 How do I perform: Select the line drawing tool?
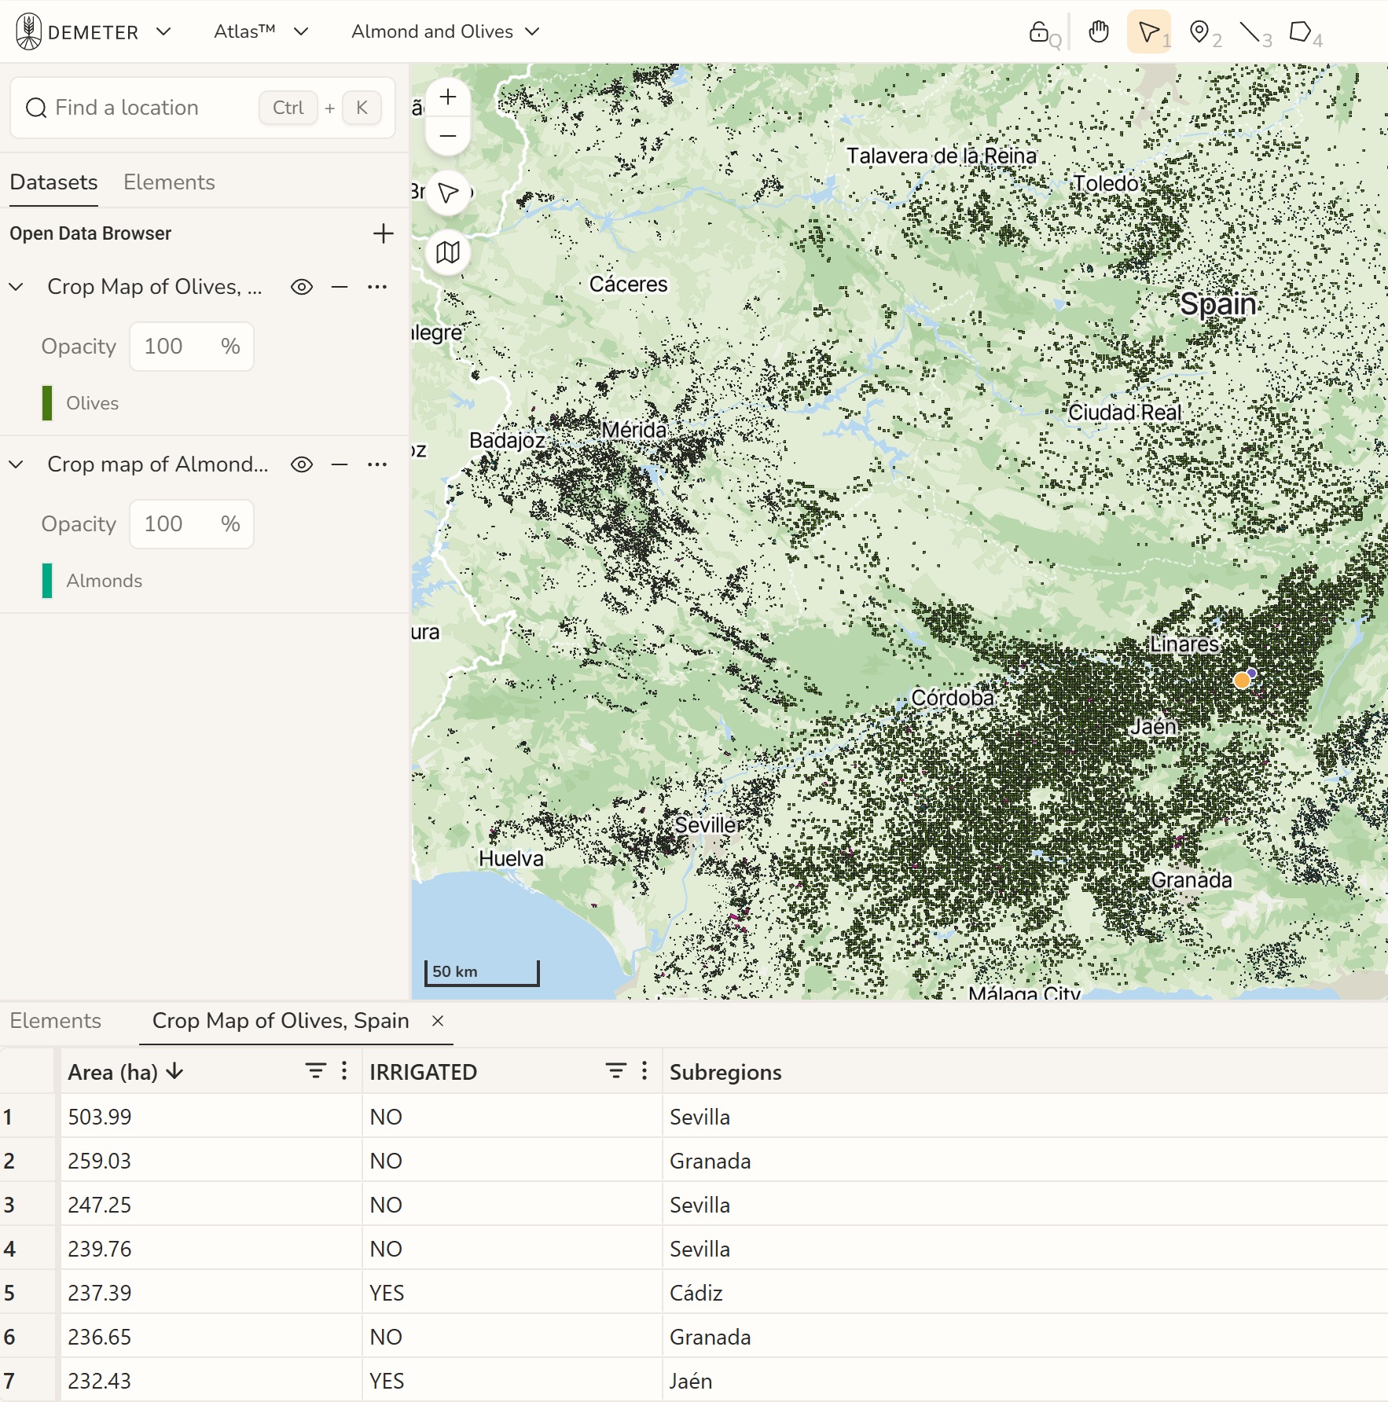click(x=1249, y=32)
